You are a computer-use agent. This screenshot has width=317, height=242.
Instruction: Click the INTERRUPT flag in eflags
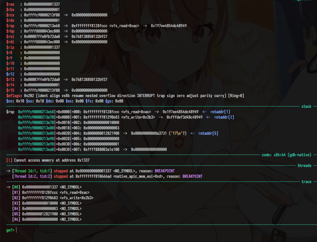(x=146, y=96)
